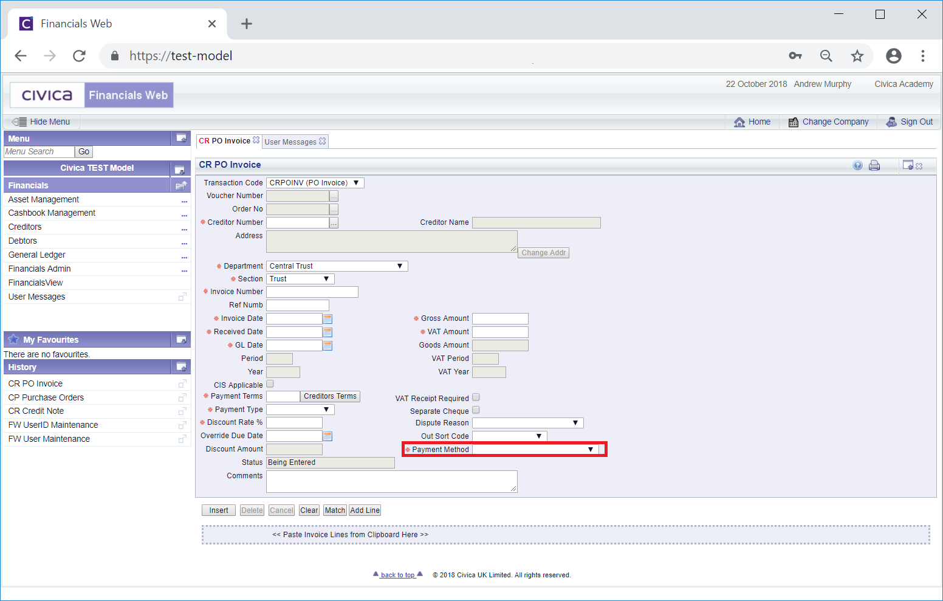Click the Print icon in CR PO Invoice header
Screen dimensions: 943x601
[874, 165]
